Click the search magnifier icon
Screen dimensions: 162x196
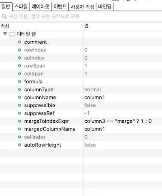tap(4, 17)
